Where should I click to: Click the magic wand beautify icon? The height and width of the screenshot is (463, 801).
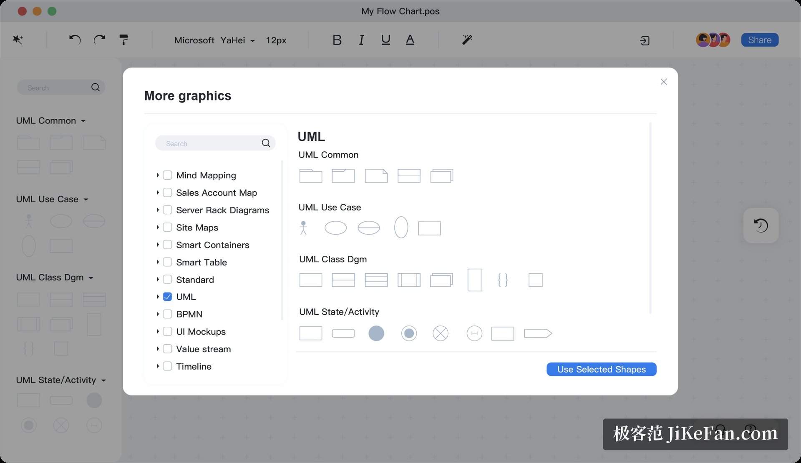(467, 40)
